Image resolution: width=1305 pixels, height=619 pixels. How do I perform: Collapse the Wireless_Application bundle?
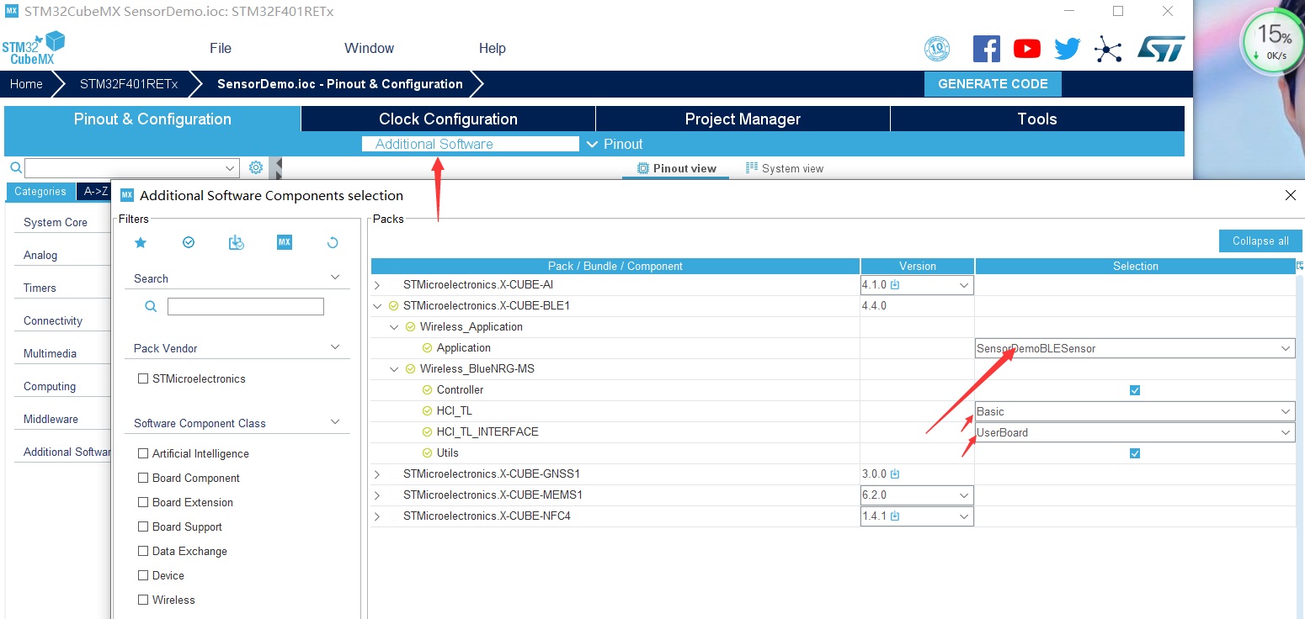pyautogui.click(x=394, y=327)
